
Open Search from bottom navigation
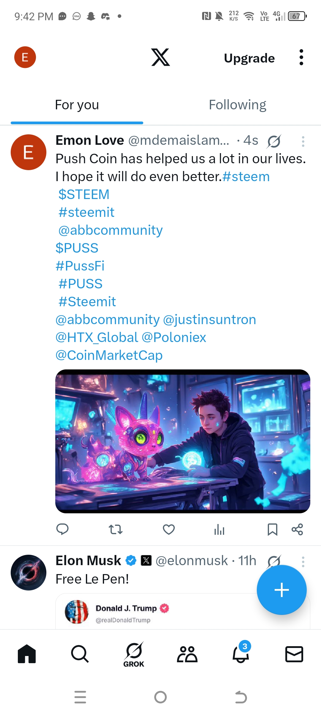80,654
